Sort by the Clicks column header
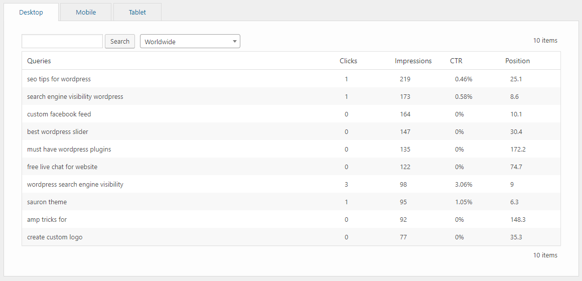The height and width of the screenshot is (281, 582). [x=348, y=61]
